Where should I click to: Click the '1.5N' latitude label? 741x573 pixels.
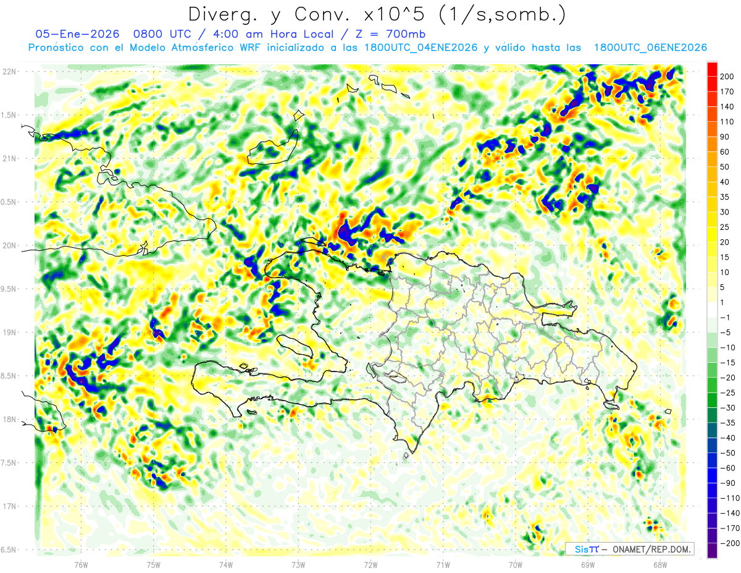[x=9, y=115]
